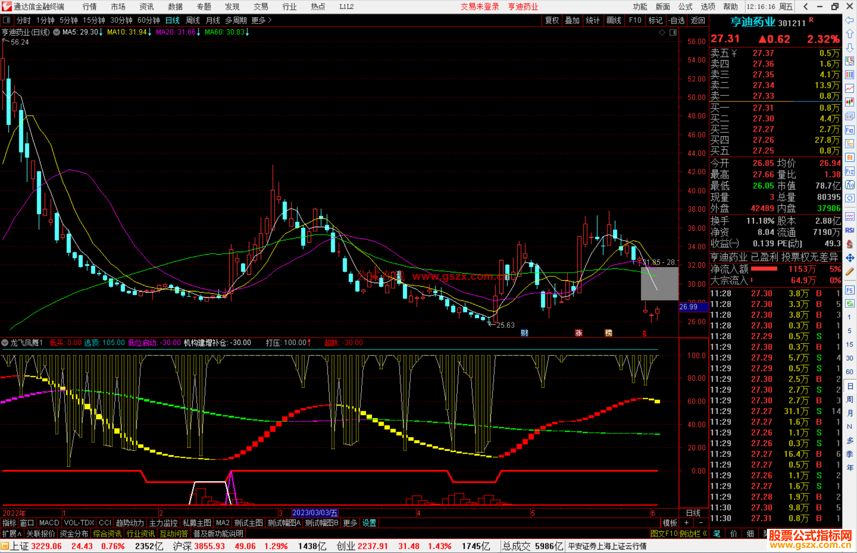This screenshot has width=857, height=553.
Task: Click the RSI indicator sidebar icon
Action: tap(849, 230)
